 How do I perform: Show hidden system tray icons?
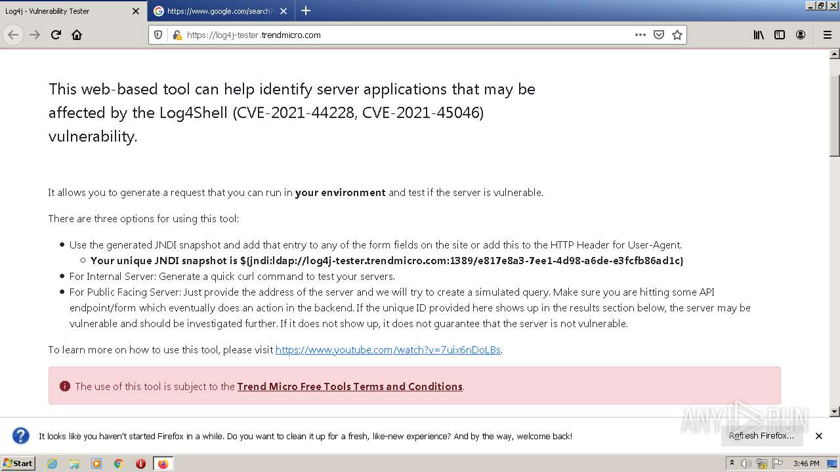732,463
